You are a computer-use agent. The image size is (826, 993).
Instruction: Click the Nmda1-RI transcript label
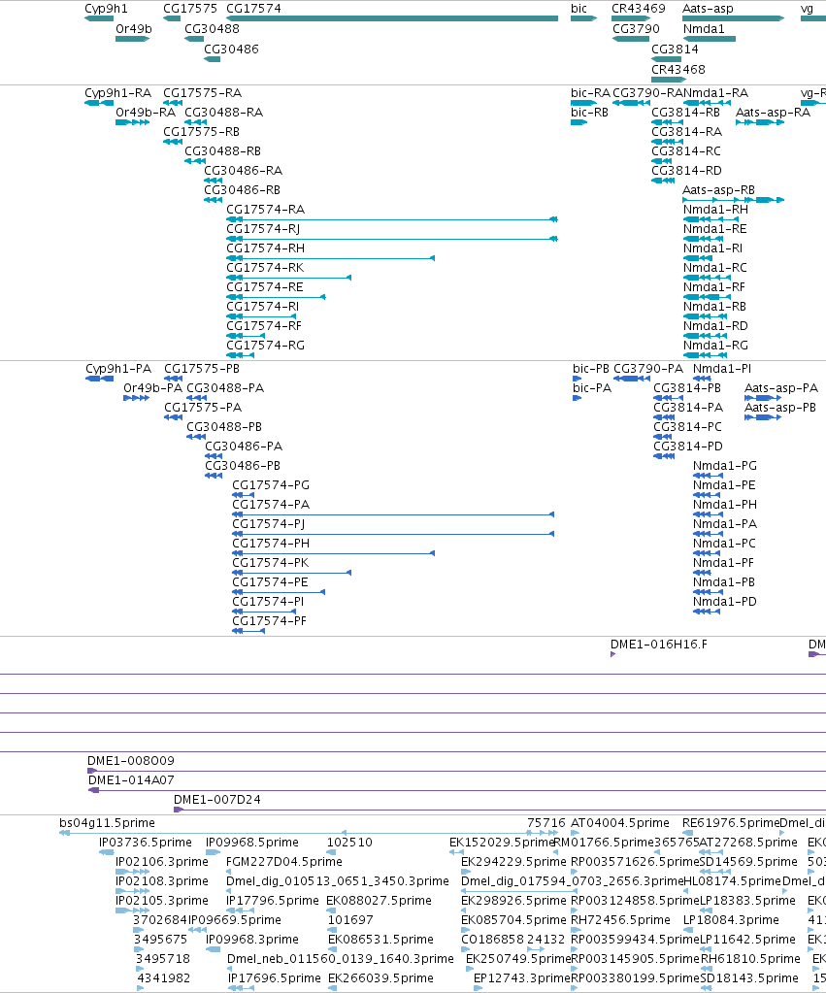point(712,248)
